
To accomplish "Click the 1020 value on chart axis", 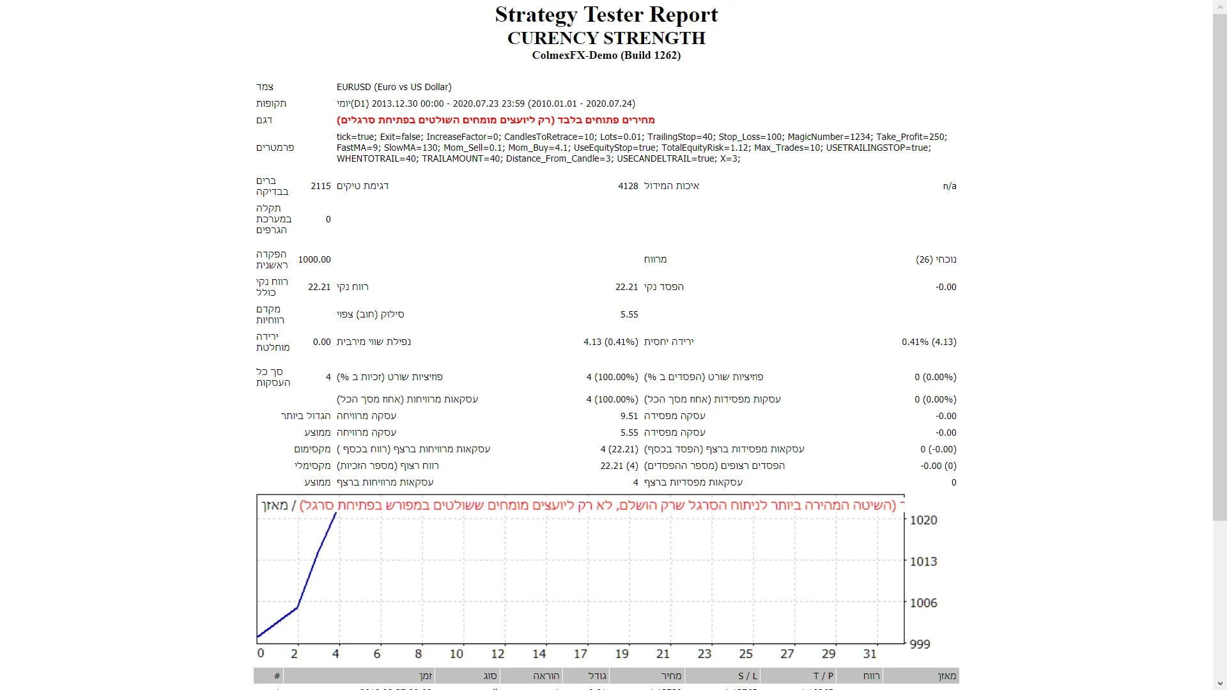I will 923,520.
